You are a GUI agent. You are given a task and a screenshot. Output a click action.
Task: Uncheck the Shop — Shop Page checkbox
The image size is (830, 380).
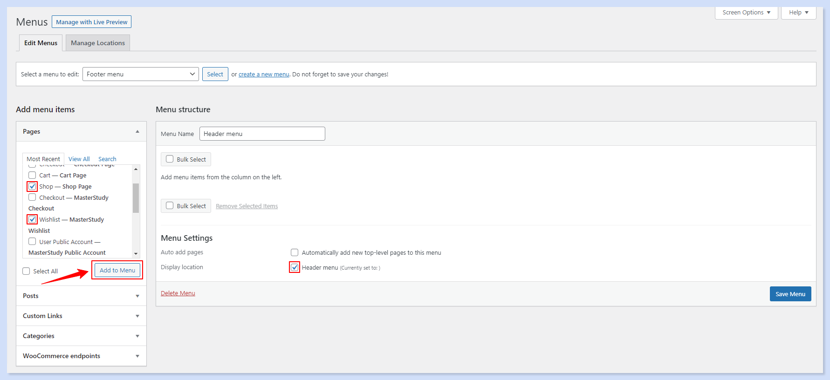(32, 186)
